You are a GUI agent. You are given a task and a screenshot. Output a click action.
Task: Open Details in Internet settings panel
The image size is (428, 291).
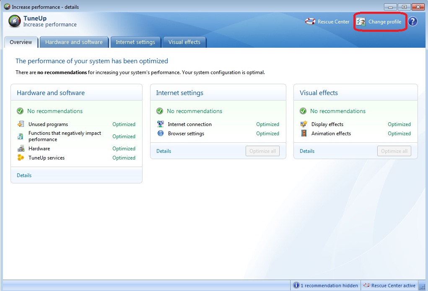164,151
